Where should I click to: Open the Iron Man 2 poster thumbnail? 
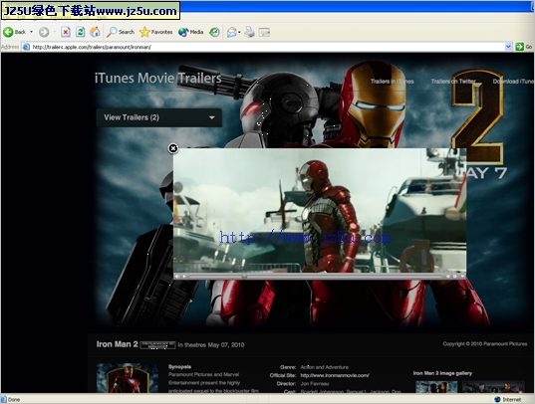(x=128, y=378)
